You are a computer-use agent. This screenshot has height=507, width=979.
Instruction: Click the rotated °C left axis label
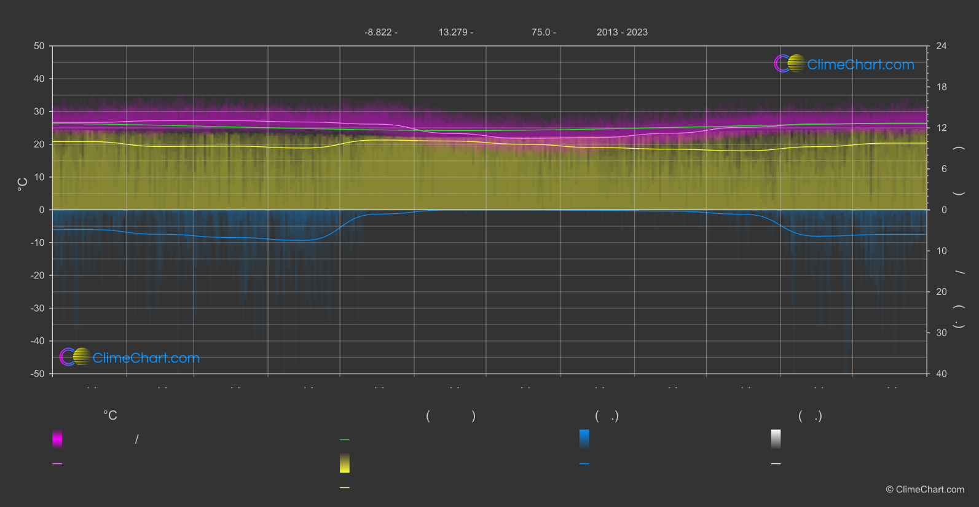pos(23,184)
